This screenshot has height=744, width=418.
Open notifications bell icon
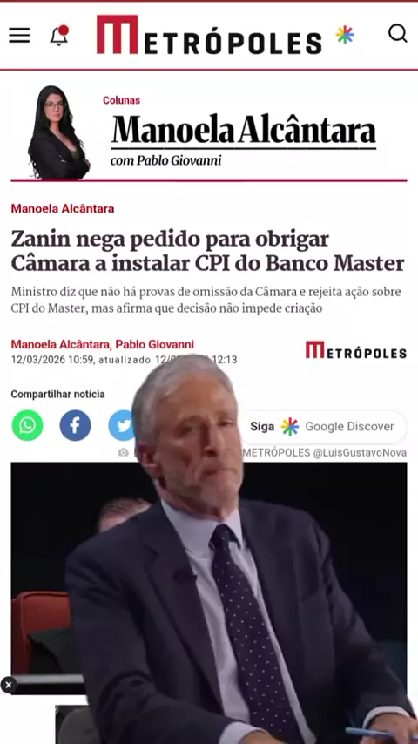pyautogui.click(x=59, y=35)
